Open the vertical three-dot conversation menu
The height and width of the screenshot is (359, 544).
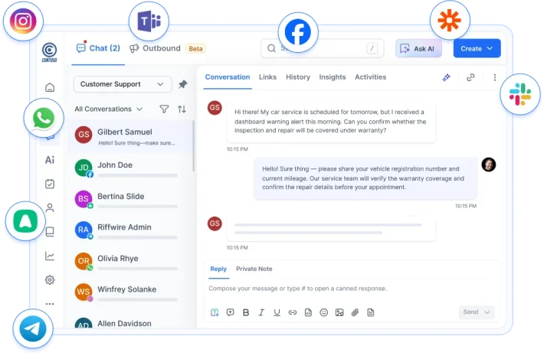tap(495, 77)
